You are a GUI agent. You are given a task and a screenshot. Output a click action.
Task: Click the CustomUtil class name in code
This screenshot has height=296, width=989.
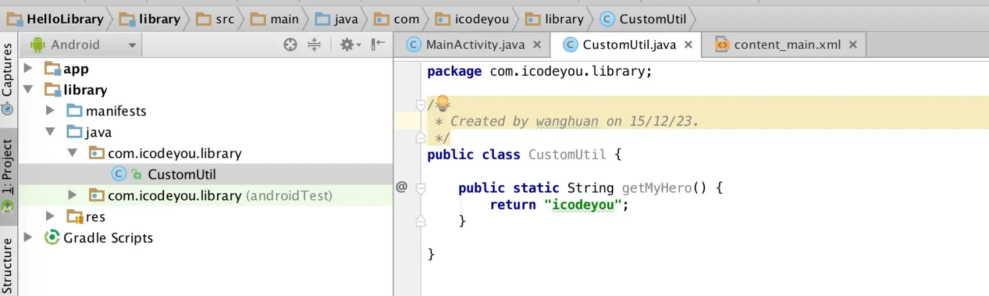[567, 155]
